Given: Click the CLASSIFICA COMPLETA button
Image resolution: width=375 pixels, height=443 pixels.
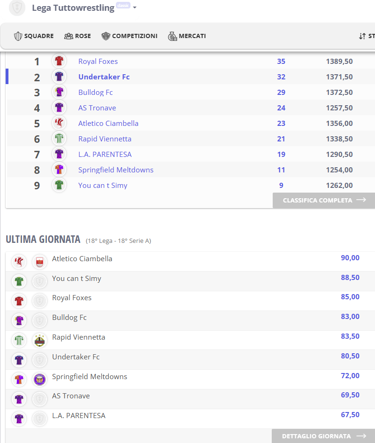Looking at the screenshot, I should pyautogui.click(x=324, y=200).
